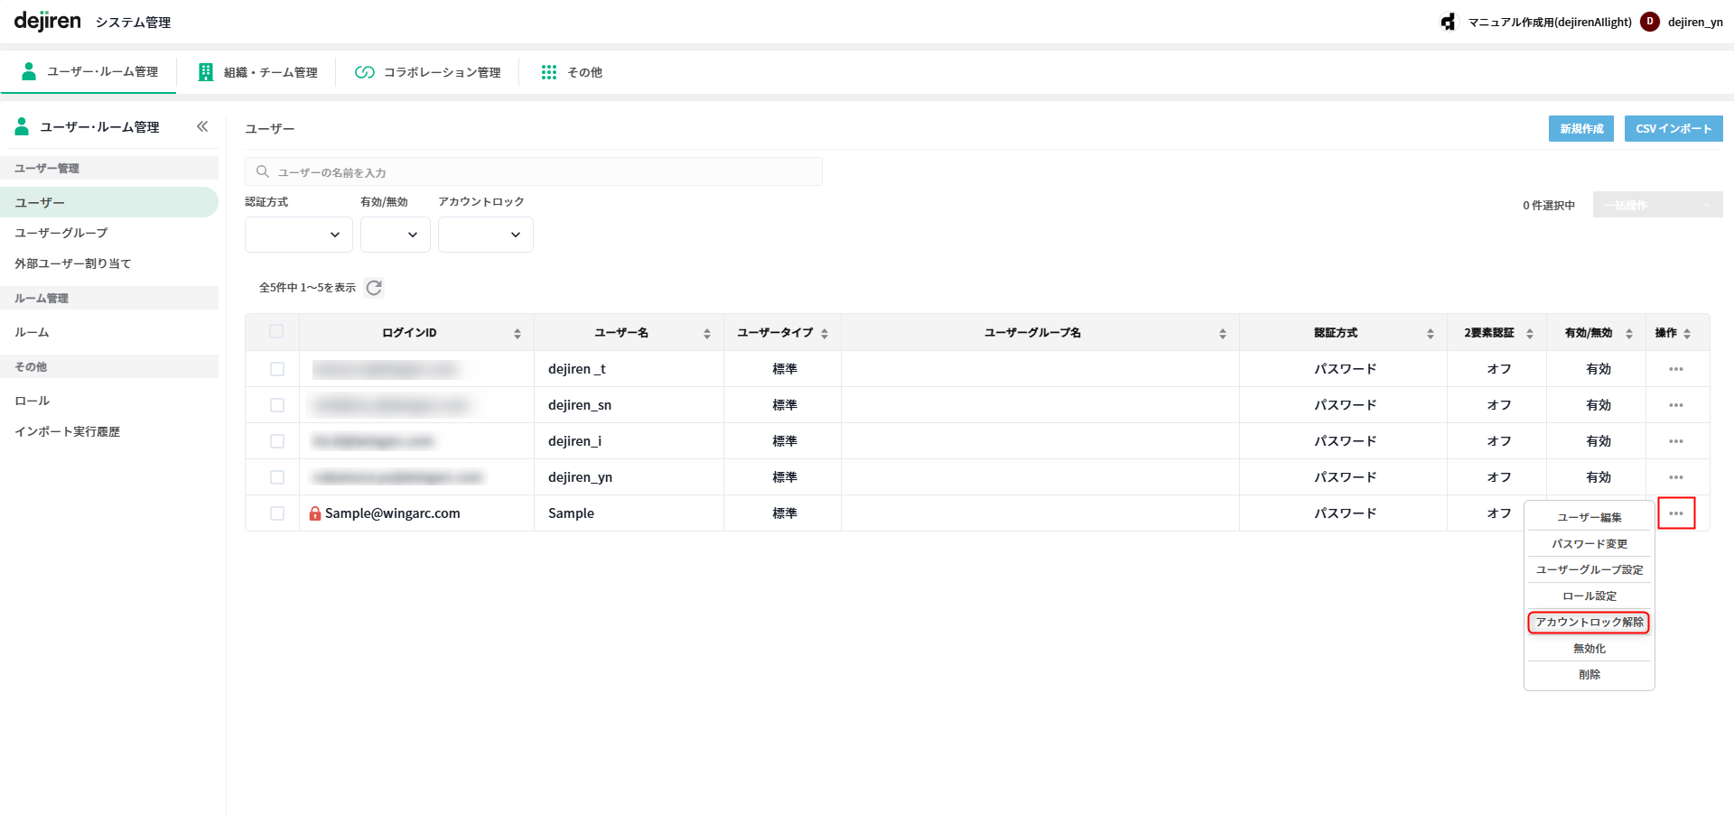Expand the 有効/無効 filter dropdown
This screenshot has width=1734, height=822.
[x=395, y=235]
